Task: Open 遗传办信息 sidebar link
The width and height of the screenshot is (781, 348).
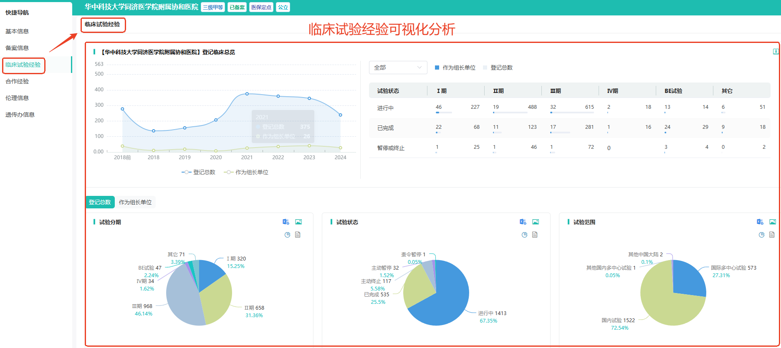Action: [x=20, y=115]
